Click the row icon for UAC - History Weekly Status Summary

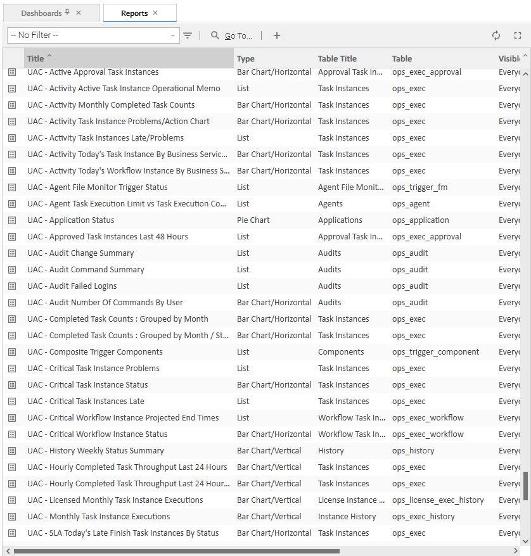(12, 451)
